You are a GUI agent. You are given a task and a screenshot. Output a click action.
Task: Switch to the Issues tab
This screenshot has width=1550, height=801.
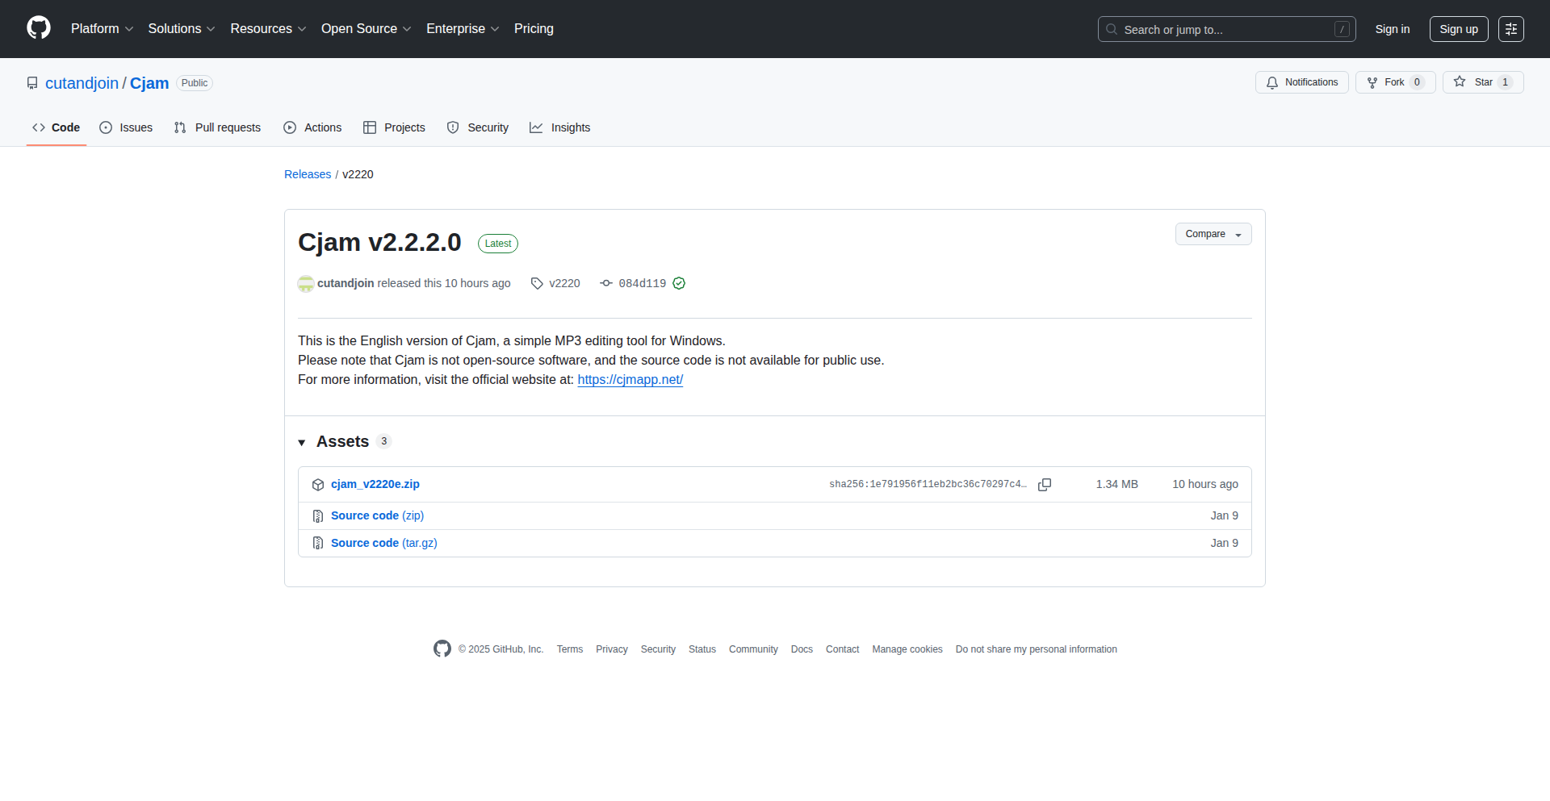click(x=126, y=127)
